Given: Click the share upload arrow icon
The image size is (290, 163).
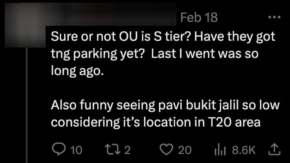Looking at the screenshot, I should (275, 150).
